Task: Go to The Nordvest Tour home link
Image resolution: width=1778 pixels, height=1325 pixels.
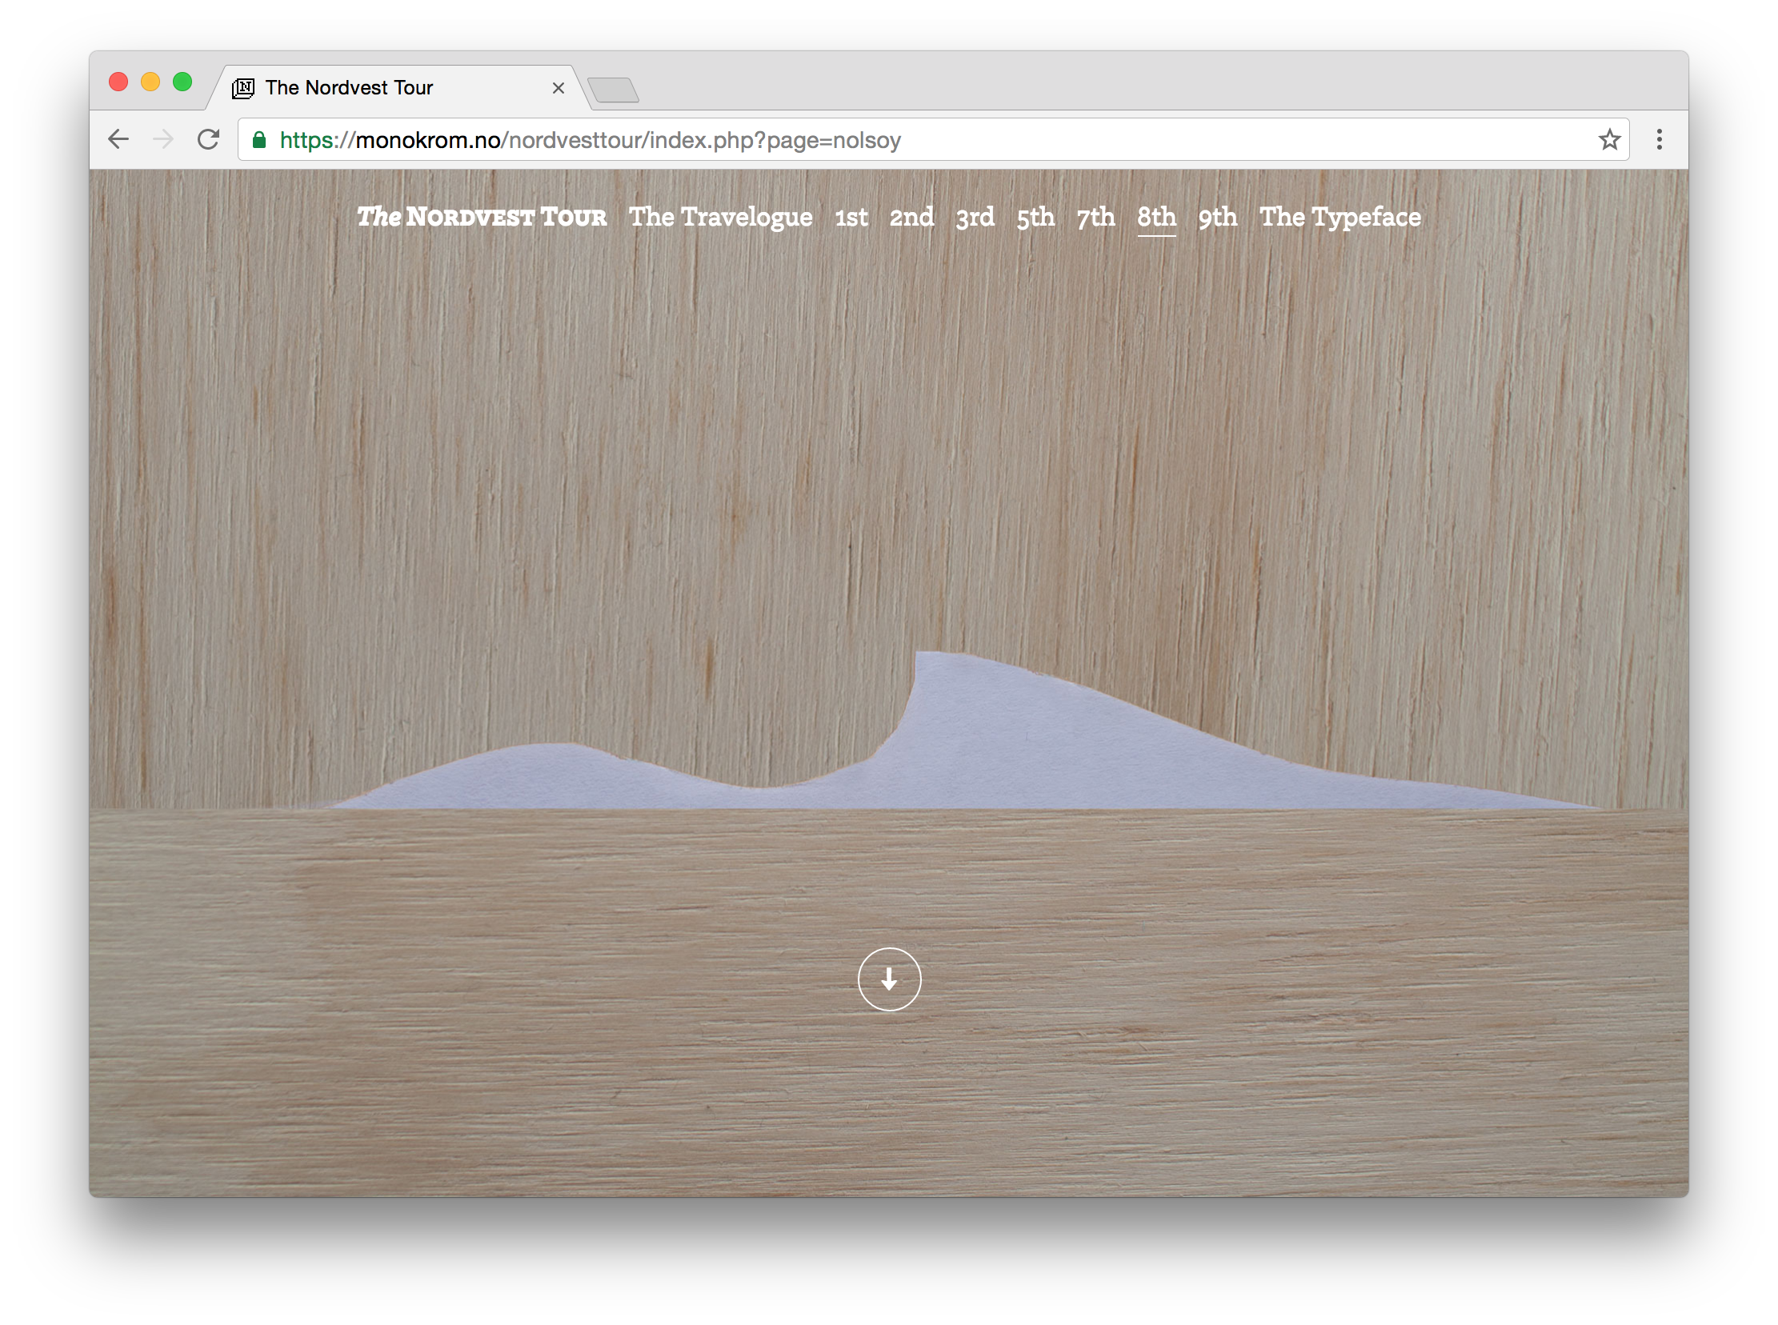Action: click(481, 218)
